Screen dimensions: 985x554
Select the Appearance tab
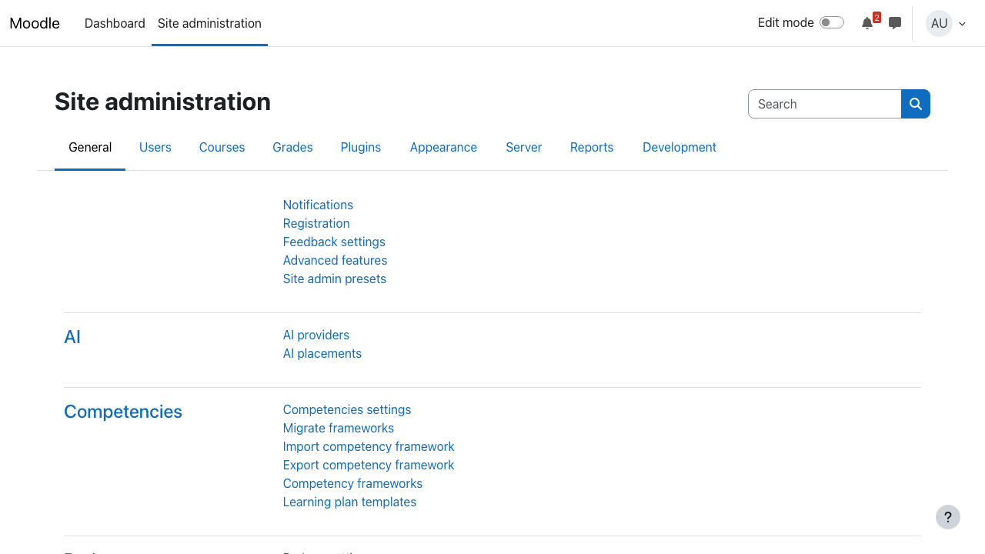[443, 147]
